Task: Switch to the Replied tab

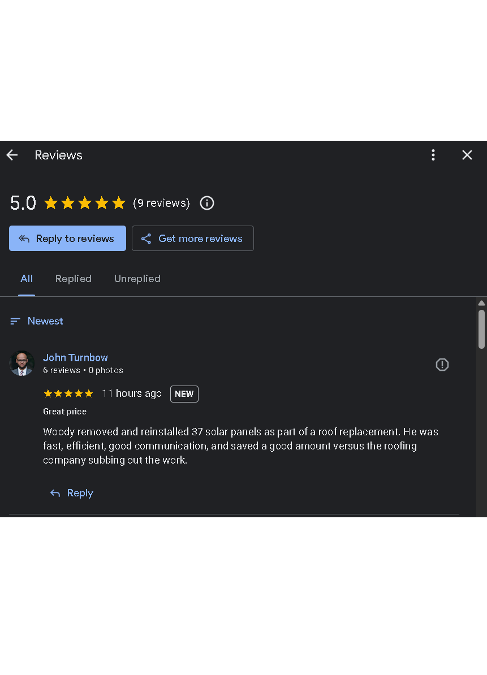Action: pyautogui.click(x=73, y=279)
